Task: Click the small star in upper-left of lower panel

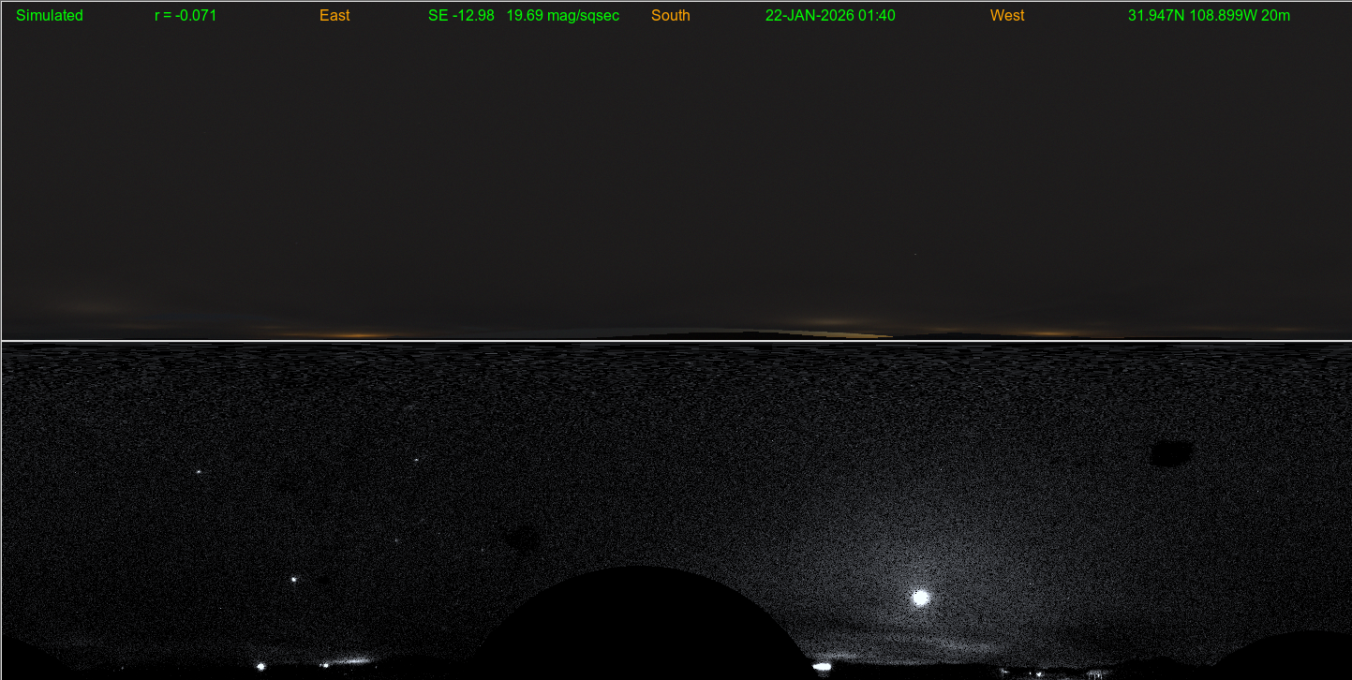Action: 199,471
